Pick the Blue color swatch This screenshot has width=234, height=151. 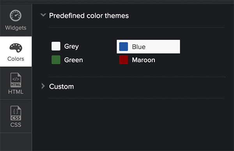tap(124, 47)
